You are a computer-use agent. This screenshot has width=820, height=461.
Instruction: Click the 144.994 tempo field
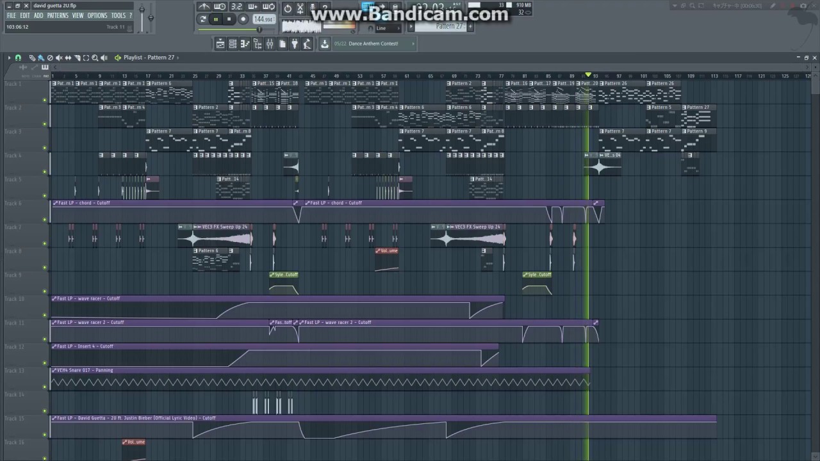click(264, 19)
